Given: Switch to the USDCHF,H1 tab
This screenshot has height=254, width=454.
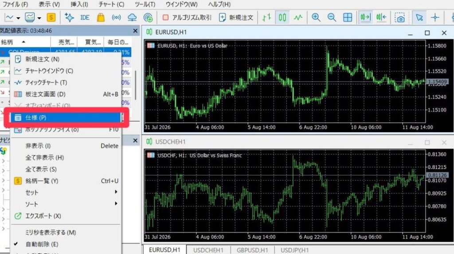Looking at the screenshot, I should point(208,250).
